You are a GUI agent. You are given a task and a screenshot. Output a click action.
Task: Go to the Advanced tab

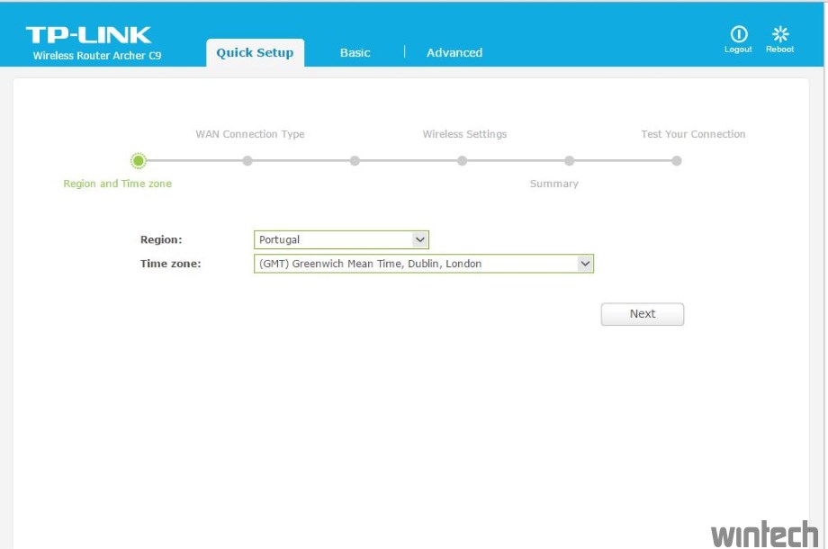(454, 53)
